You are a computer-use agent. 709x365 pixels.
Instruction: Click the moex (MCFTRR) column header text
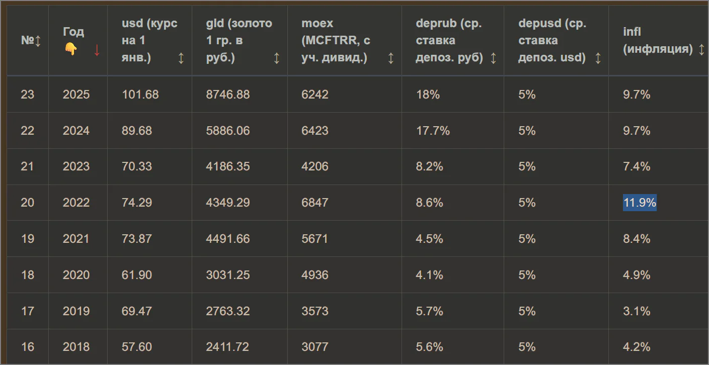pyautogui.click(x=336, y=41)
